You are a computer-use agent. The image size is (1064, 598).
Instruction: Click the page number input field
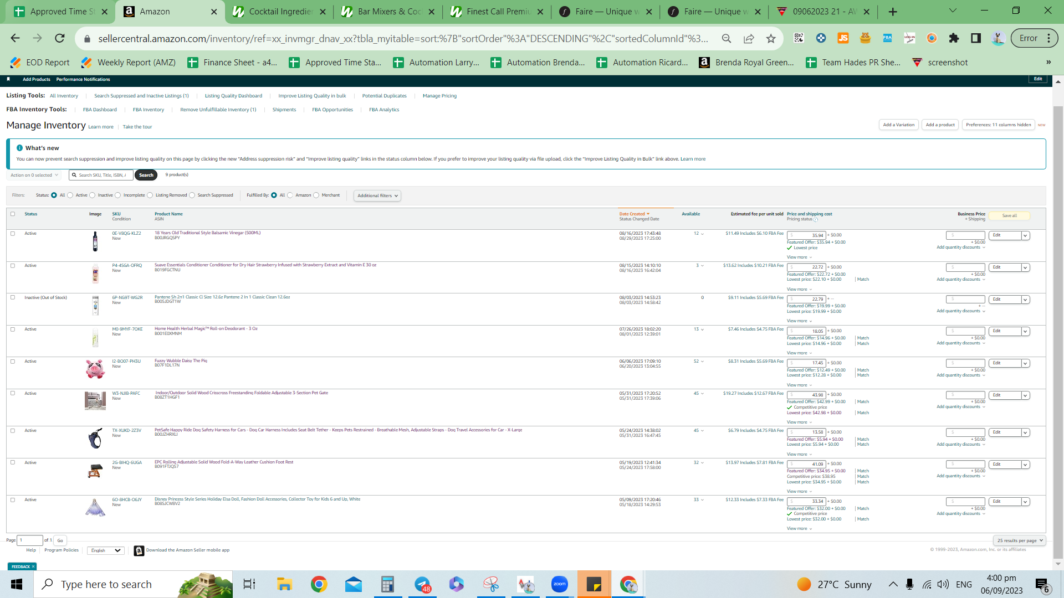tap(30, 540)
